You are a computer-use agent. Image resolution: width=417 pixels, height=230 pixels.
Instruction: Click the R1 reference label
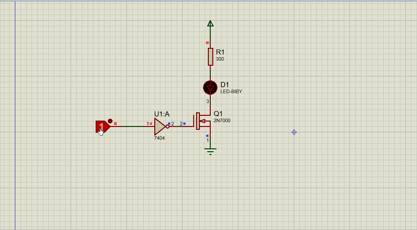(220, 52)
